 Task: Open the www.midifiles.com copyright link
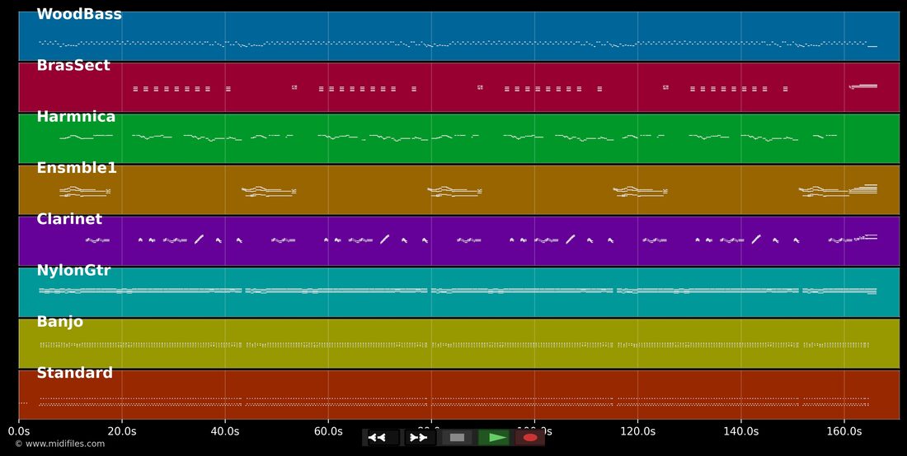[59, 444]
